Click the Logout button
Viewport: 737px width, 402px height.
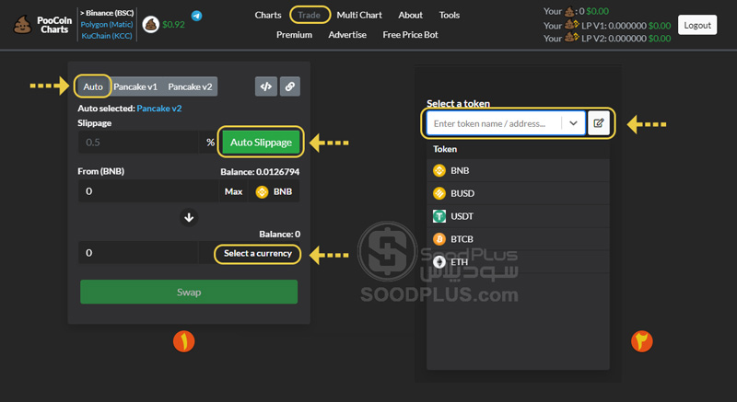(697, 26)
